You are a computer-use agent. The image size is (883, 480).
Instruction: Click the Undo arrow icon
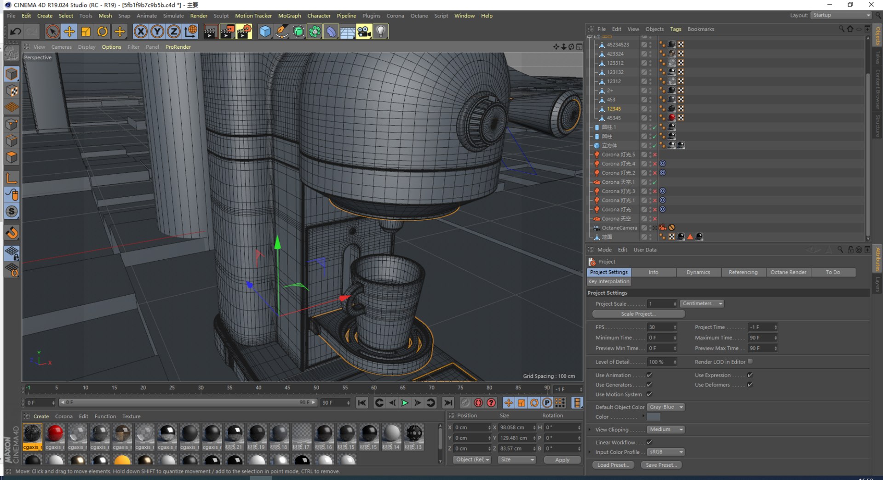[x=16, y=31]
